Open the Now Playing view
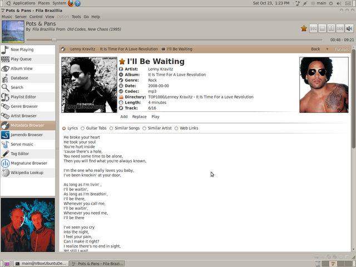The height and width of the screenshot is (267, 356). pos(28,50)
